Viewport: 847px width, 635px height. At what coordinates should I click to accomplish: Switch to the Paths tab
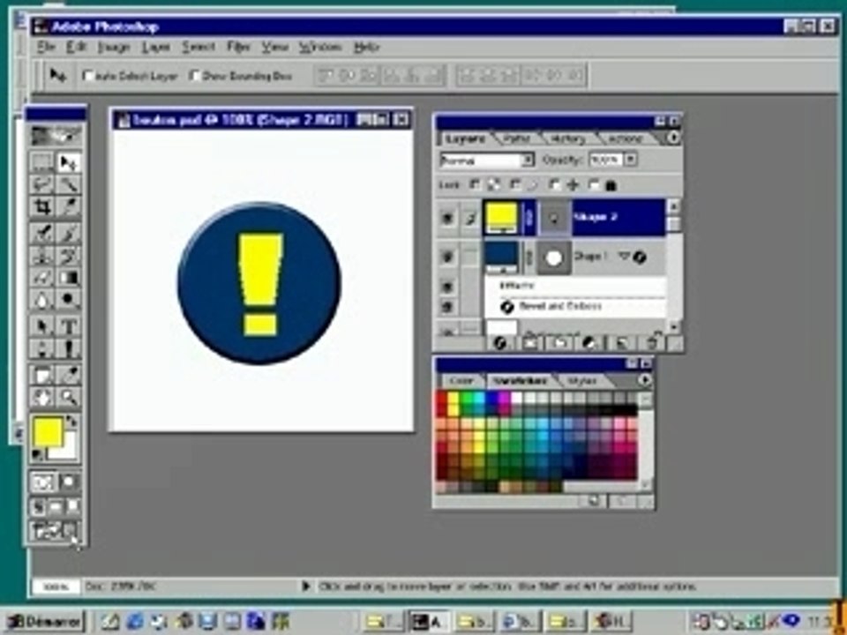(x=516, y=138)
